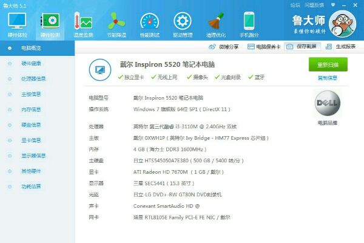Viewport: 364px width, 243px height.
Task: Select 硬件检测 hardware detection icon
Action: pos(50,21)
